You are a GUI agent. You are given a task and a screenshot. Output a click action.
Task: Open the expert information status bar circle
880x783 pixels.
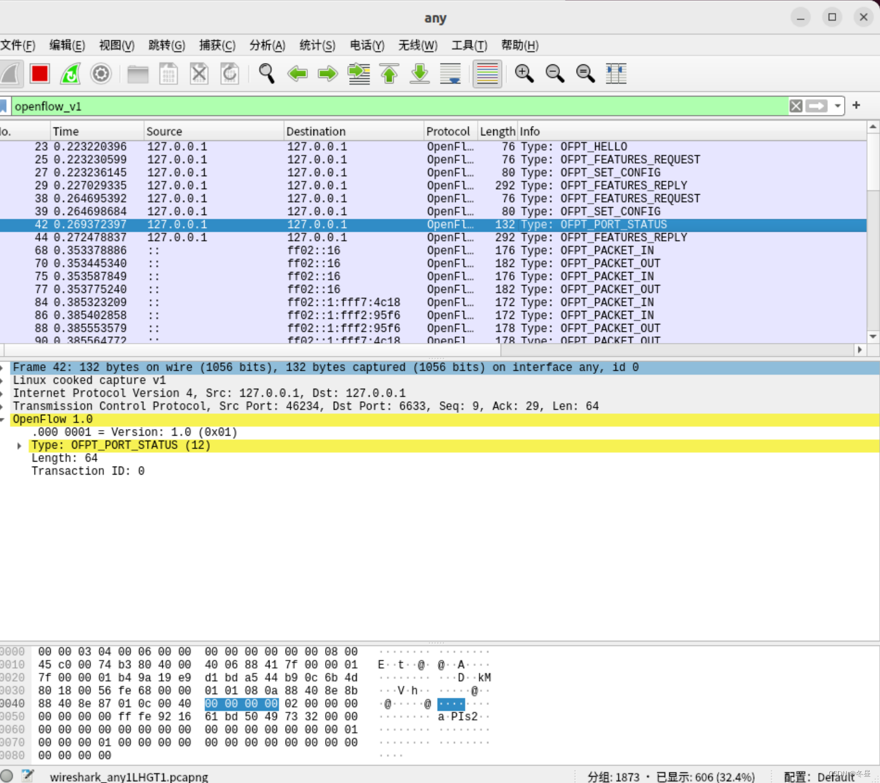click(x=7, y=776)
